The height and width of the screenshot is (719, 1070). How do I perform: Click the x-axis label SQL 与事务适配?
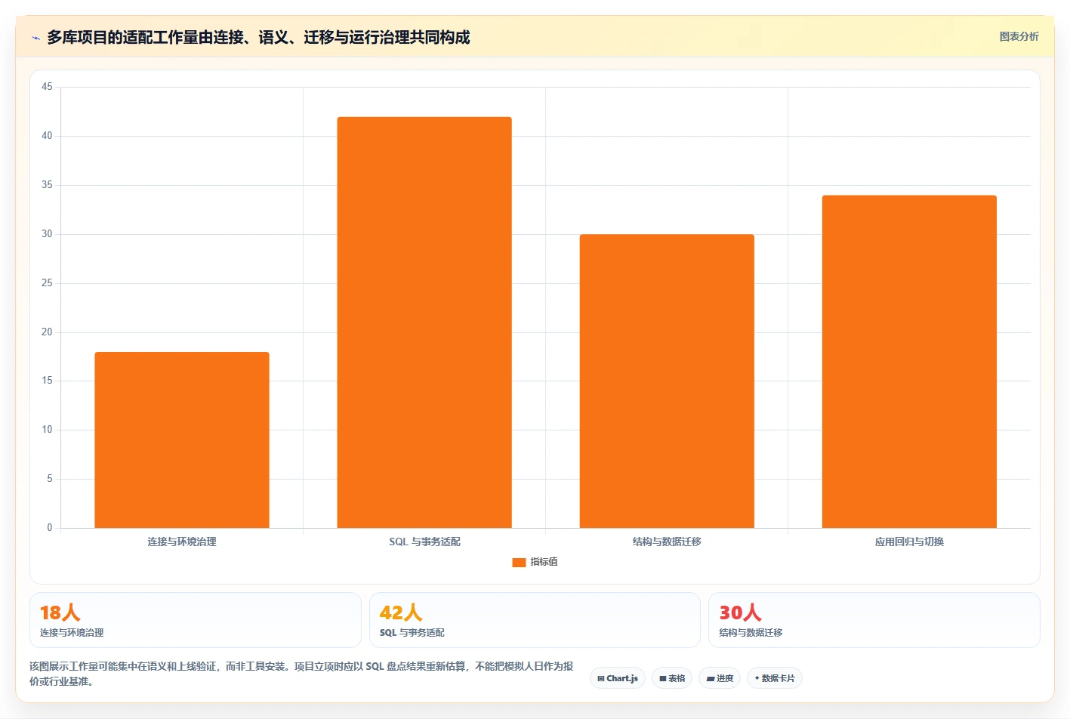pyautogui.click(x=424, y=542)
